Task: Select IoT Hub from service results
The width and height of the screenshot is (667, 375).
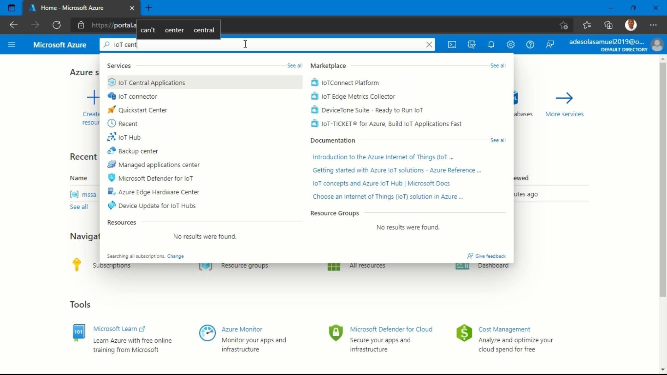Action: point(129,137)
